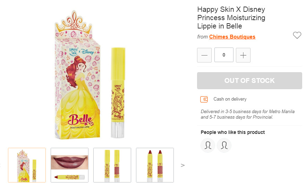The image size is (306, 187).
Task: Select the lips swatch thumbnail
Action: point(69,165)
